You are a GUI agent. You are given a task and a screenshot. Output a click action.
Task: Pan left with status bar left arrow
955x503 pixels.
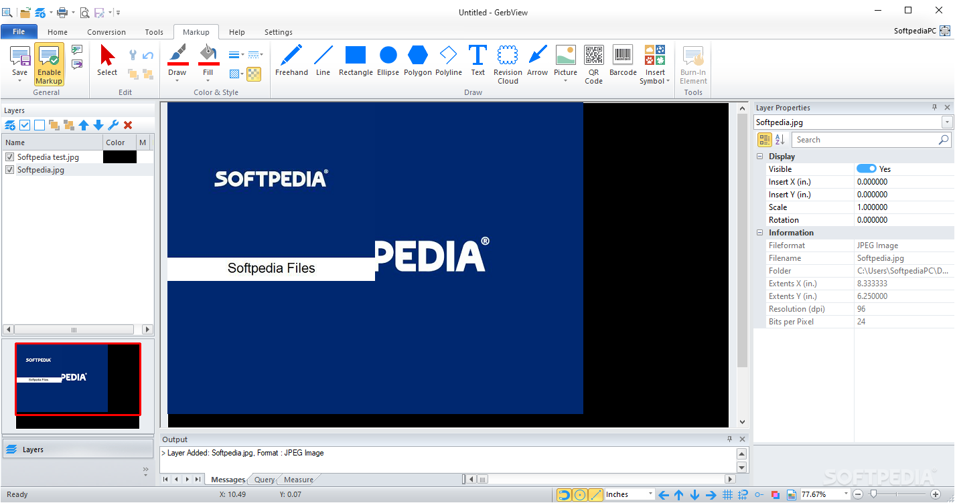pos(664,495)
